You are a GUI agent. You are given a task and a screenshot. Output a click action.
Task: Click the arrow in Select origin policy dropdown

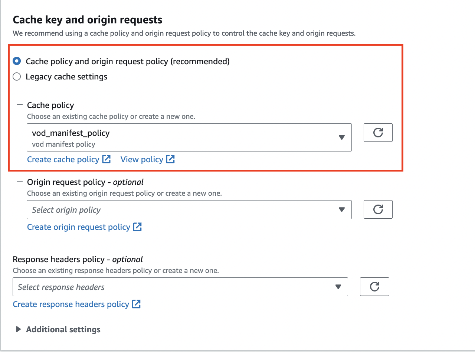coord(342,210)
